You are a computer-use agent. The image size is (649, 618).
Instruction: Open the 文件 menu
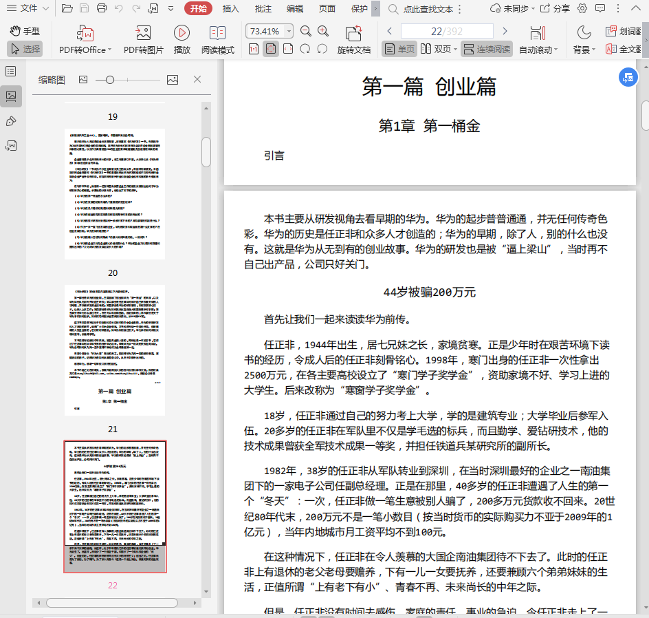[27, 8]
